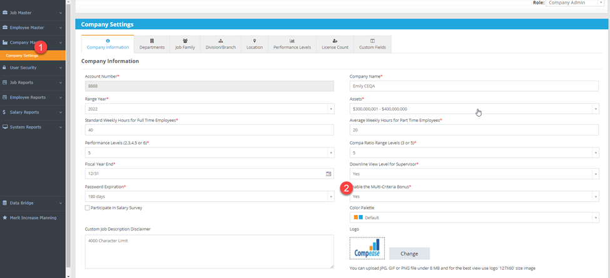Expand the User Security menu chevron
The height and width of the screenshot is (278, 610).
[61, 67]
